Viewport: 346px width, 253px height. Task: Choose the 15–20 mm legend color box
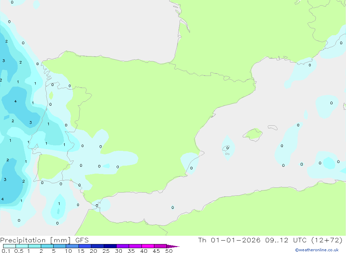pyautogui.click(x=85, y=246)
